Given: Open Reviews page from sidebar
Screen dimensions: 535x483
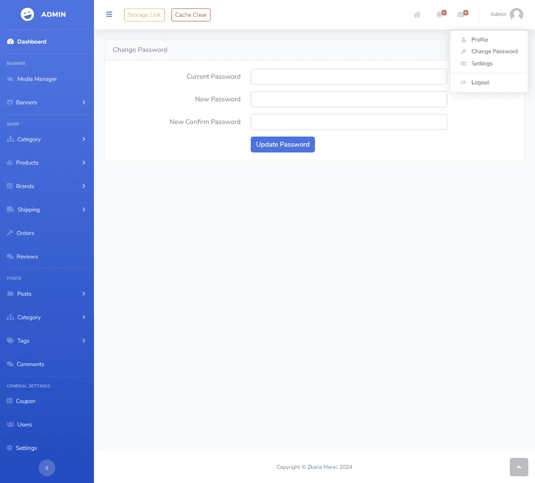Looking at the screenshot, I should coord(27,256).
